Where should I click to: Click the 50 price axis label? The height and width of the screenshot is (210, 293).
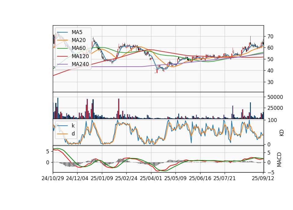click(270, 59)
